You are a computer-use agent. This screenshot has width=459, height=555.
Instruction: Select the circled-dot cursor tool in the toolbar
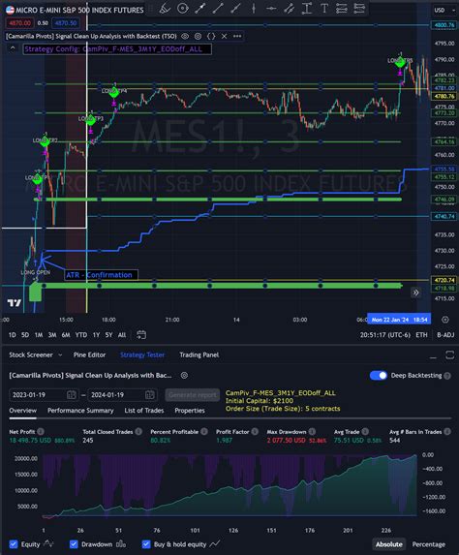[x=183, y=8]
